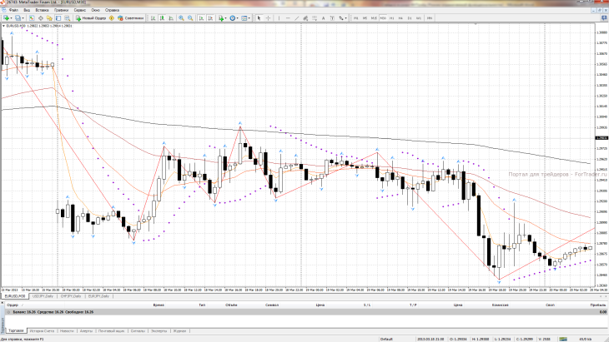This screenshot has width=609, height=342.
Task: Open the Periods clock icon
Action: coord(232,17)
